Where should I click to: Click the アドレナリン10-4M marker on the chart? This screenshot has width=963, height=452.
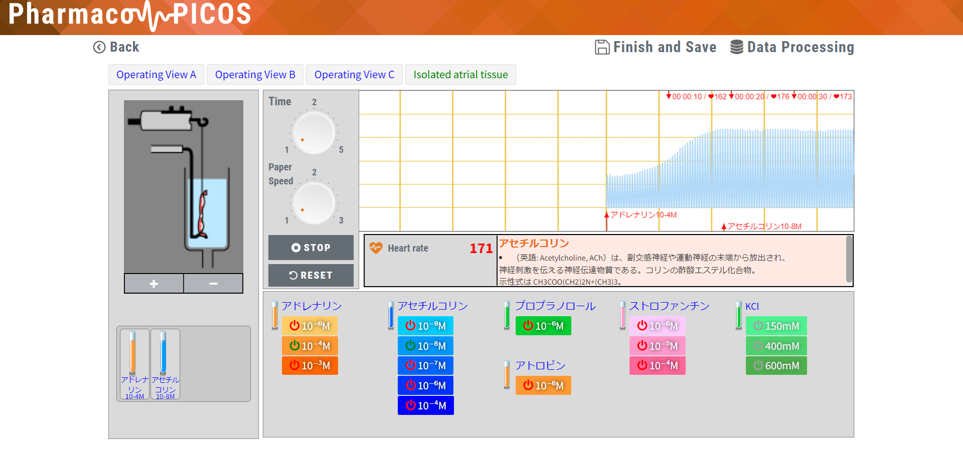(x=640, y=215)
